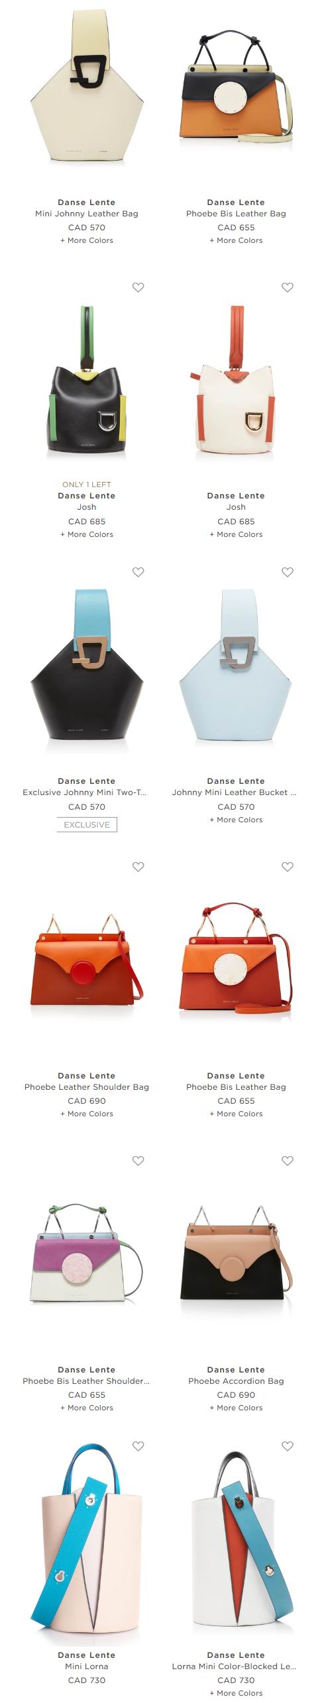Image resolution: width=328 pixels, height=1703 pixels.
Task: Click heart icon above black Exclusive Johnny Mini bag
Action: pyautogui.click(x=138, y=572)
